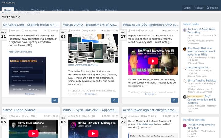Open the https://shf.sitrec.org link

click(x=20, y=52)
